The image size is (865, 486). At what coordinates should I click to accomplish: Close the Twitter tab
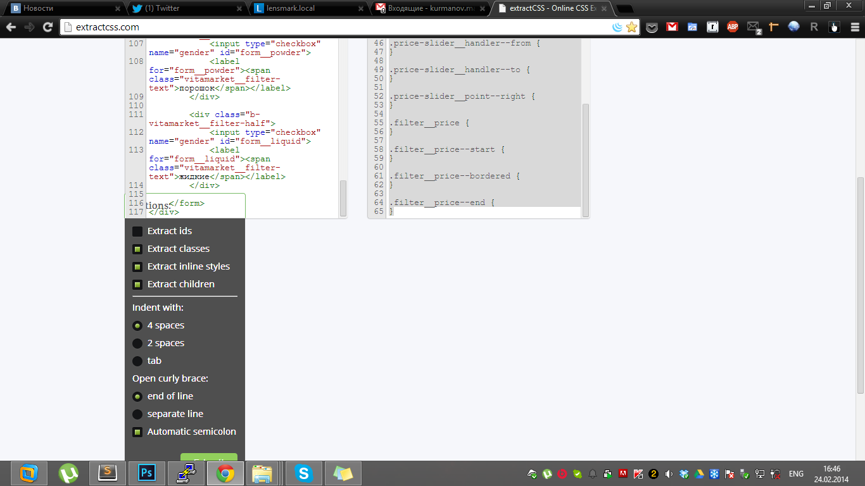[240, 9]
